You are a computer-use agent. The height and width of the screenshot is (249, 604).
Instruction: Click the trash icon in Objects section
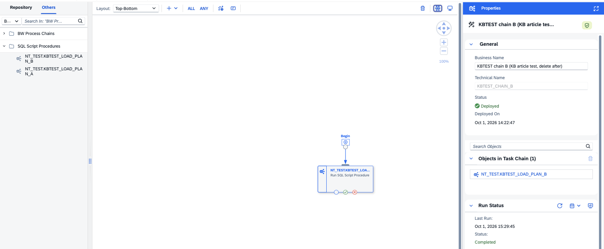pyautogui.click(x=591, y=158)
